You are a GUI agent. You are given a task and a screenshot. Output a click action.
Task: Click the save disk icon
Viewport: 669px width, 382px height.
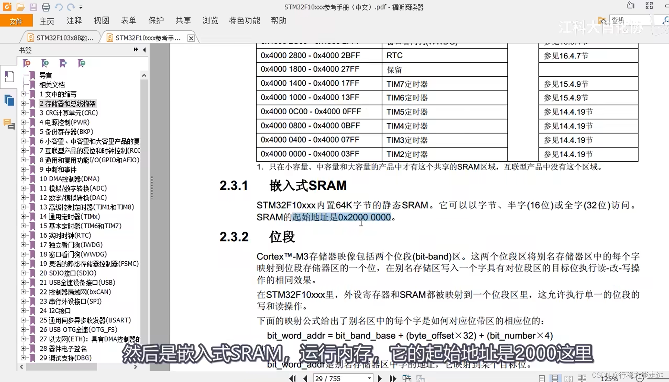(x=33, y=7)
